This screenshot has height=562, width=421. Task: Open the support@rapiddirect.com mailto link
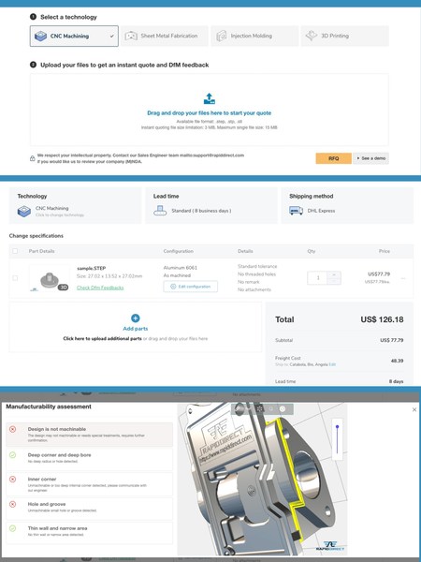pos(211,155)
